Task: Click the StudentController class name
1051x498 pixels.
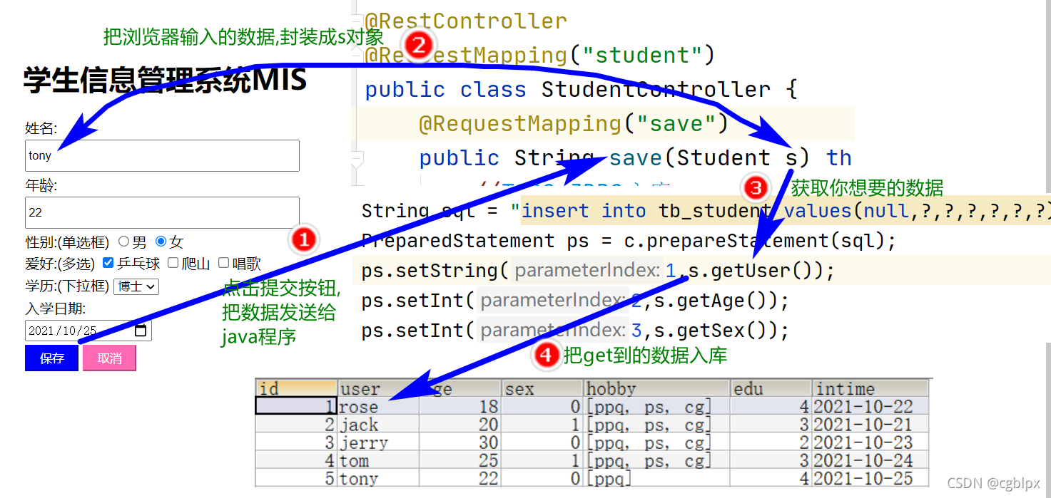Action: click(x=656, y=89)
